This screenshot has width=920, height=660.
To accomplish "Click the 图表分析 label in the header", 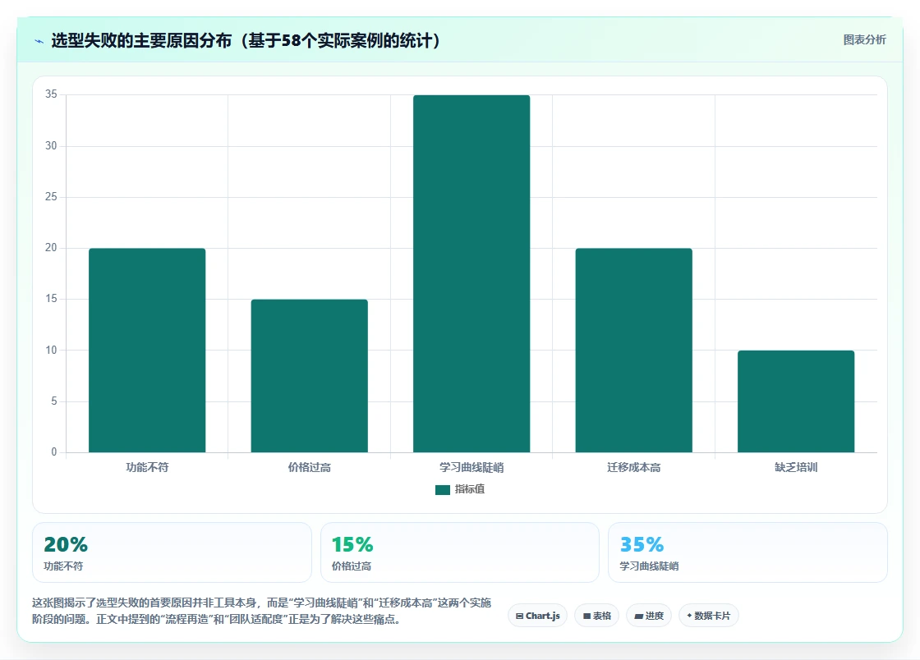I will (x=864, y=40).
